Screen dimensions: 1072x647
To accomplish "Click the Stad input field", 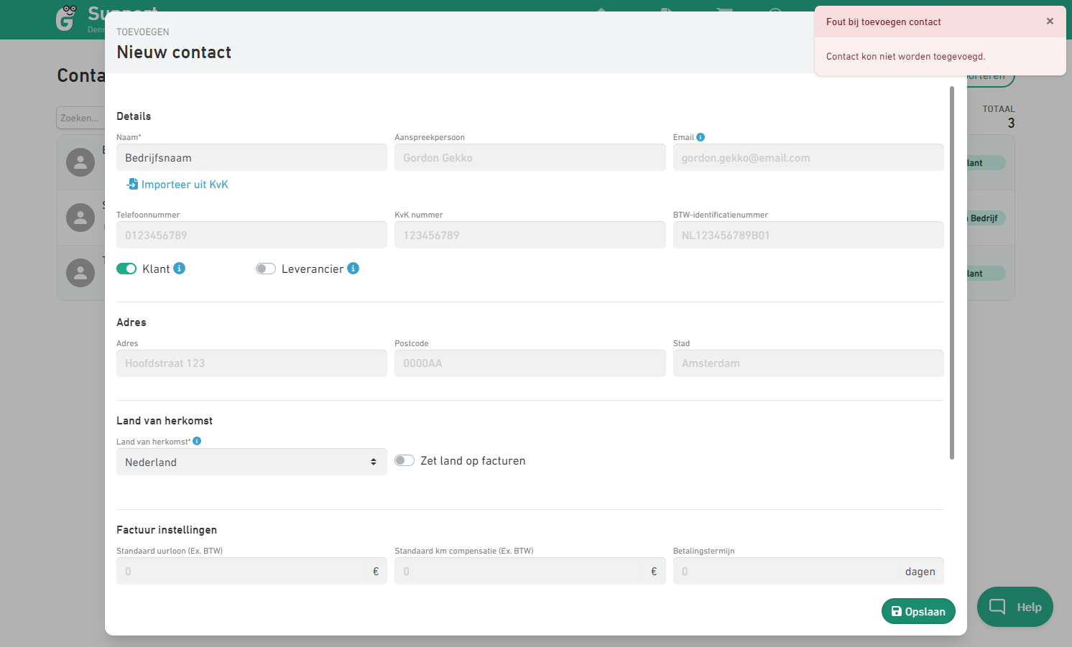I will pyautogui.click(x=808, y=363).
